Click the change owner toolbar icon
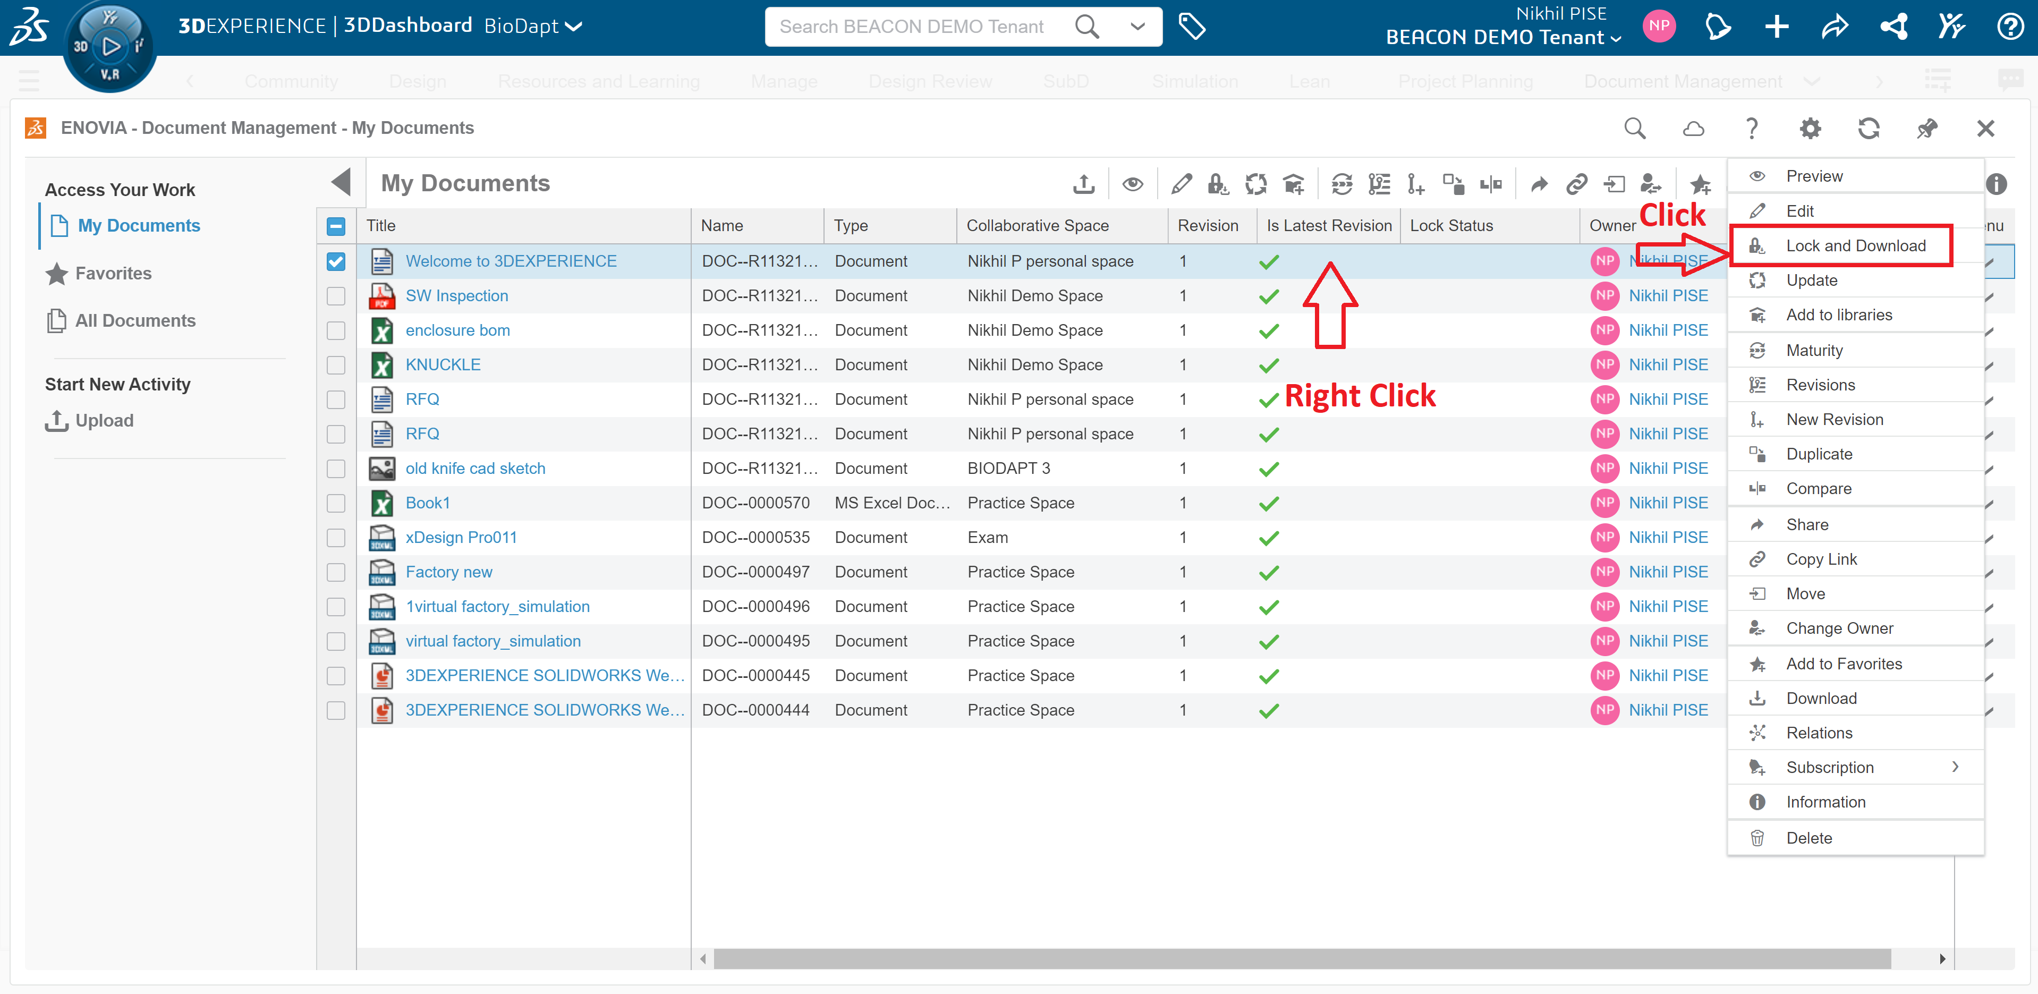 click(x=1651, y=184)
